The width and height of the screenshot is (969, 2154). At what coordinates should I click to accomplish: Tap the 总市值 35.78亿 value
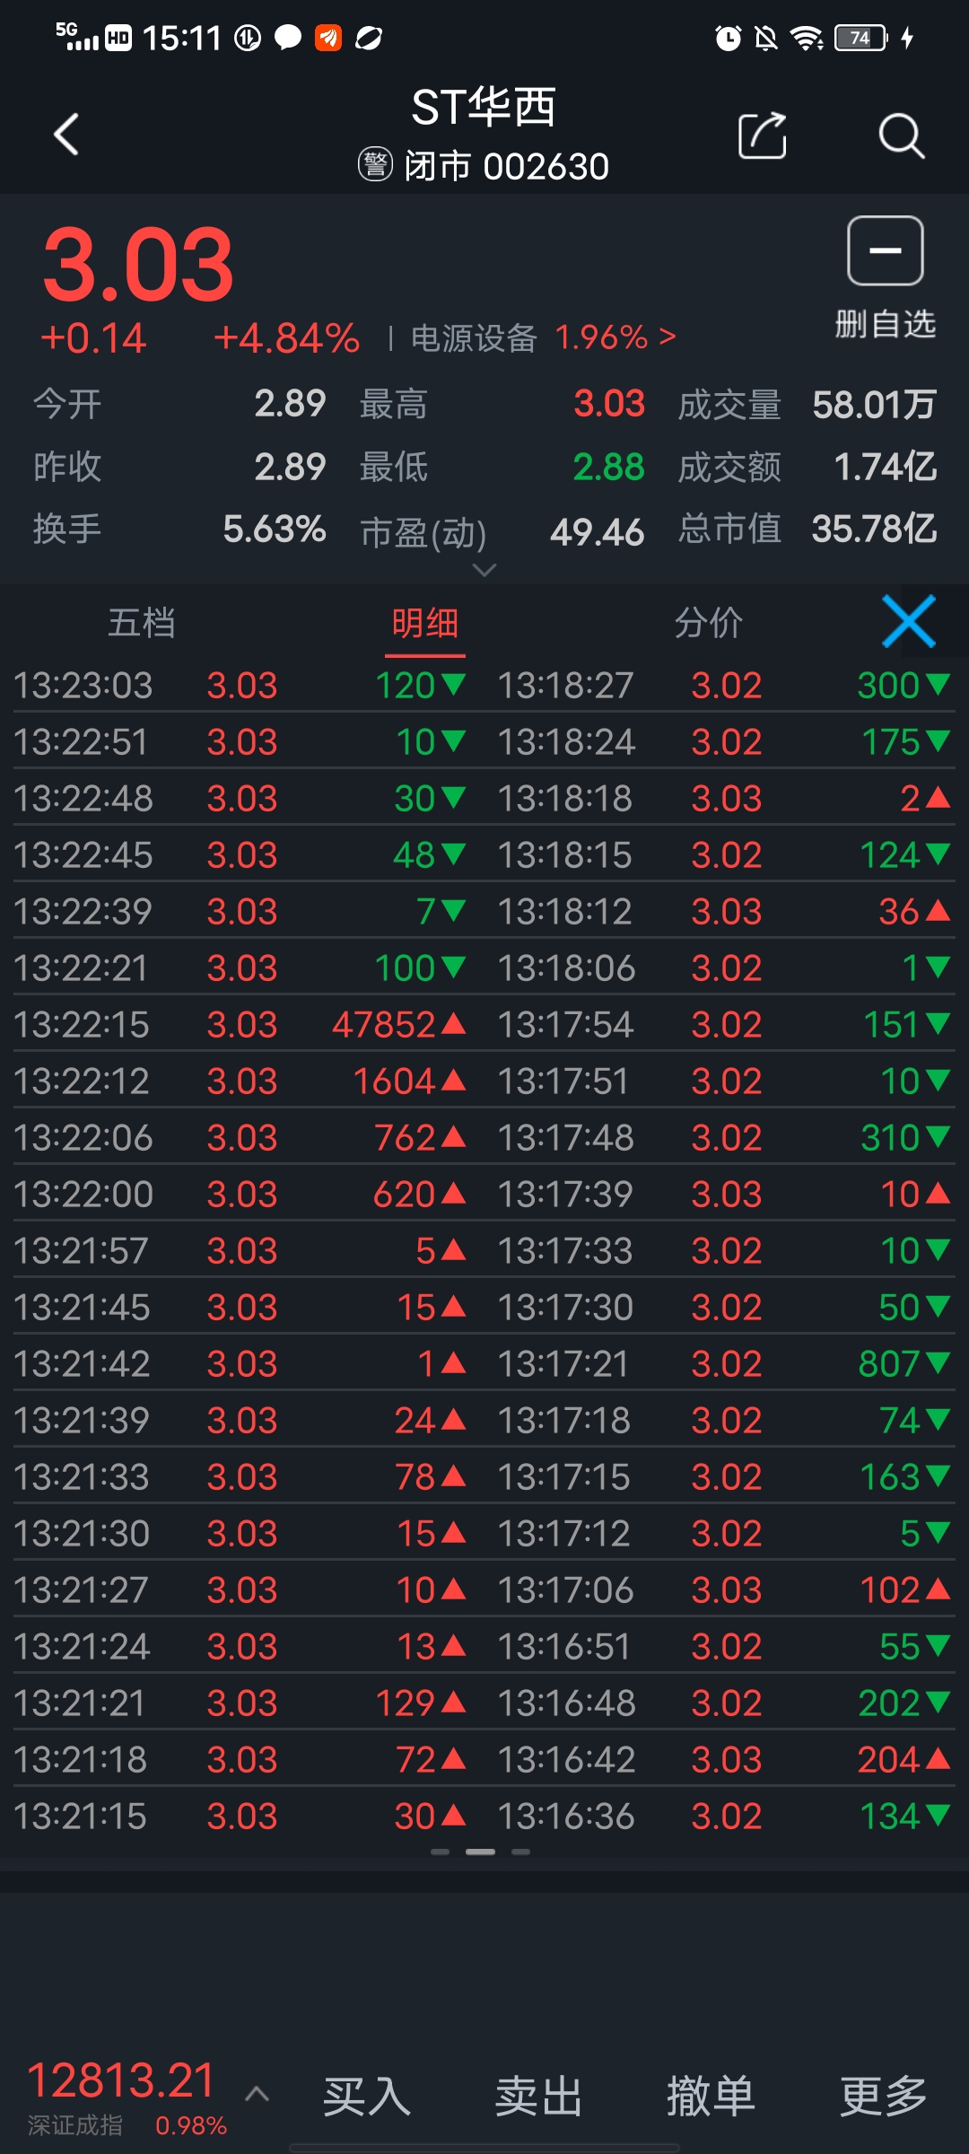pyautogui.click(x=875, y=529)
